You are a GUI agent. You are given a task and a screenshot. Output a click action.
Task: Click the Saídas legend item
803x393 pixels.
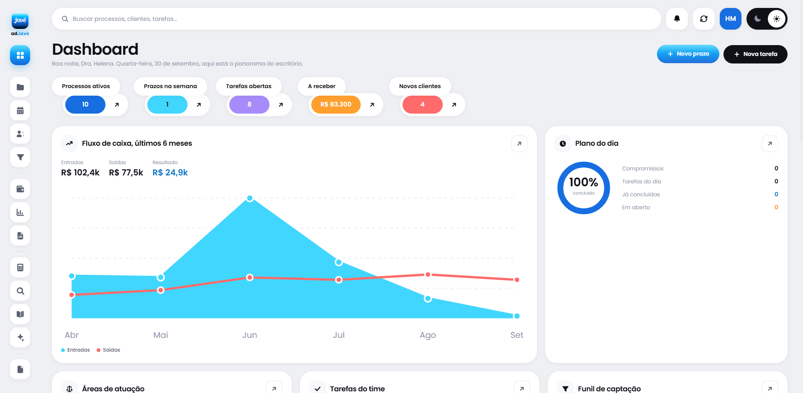(108, 350)
